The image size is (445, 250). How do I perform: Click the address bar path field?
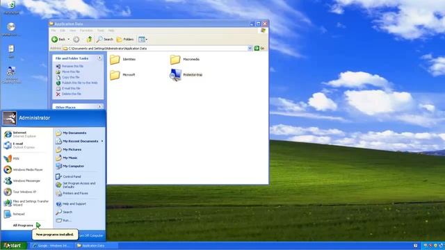click(x=155, y=49)
